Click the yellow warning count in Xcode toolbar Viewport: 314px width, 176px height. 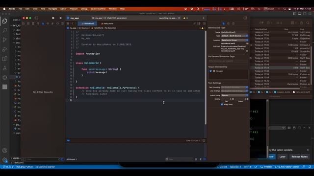click(185, 18)
